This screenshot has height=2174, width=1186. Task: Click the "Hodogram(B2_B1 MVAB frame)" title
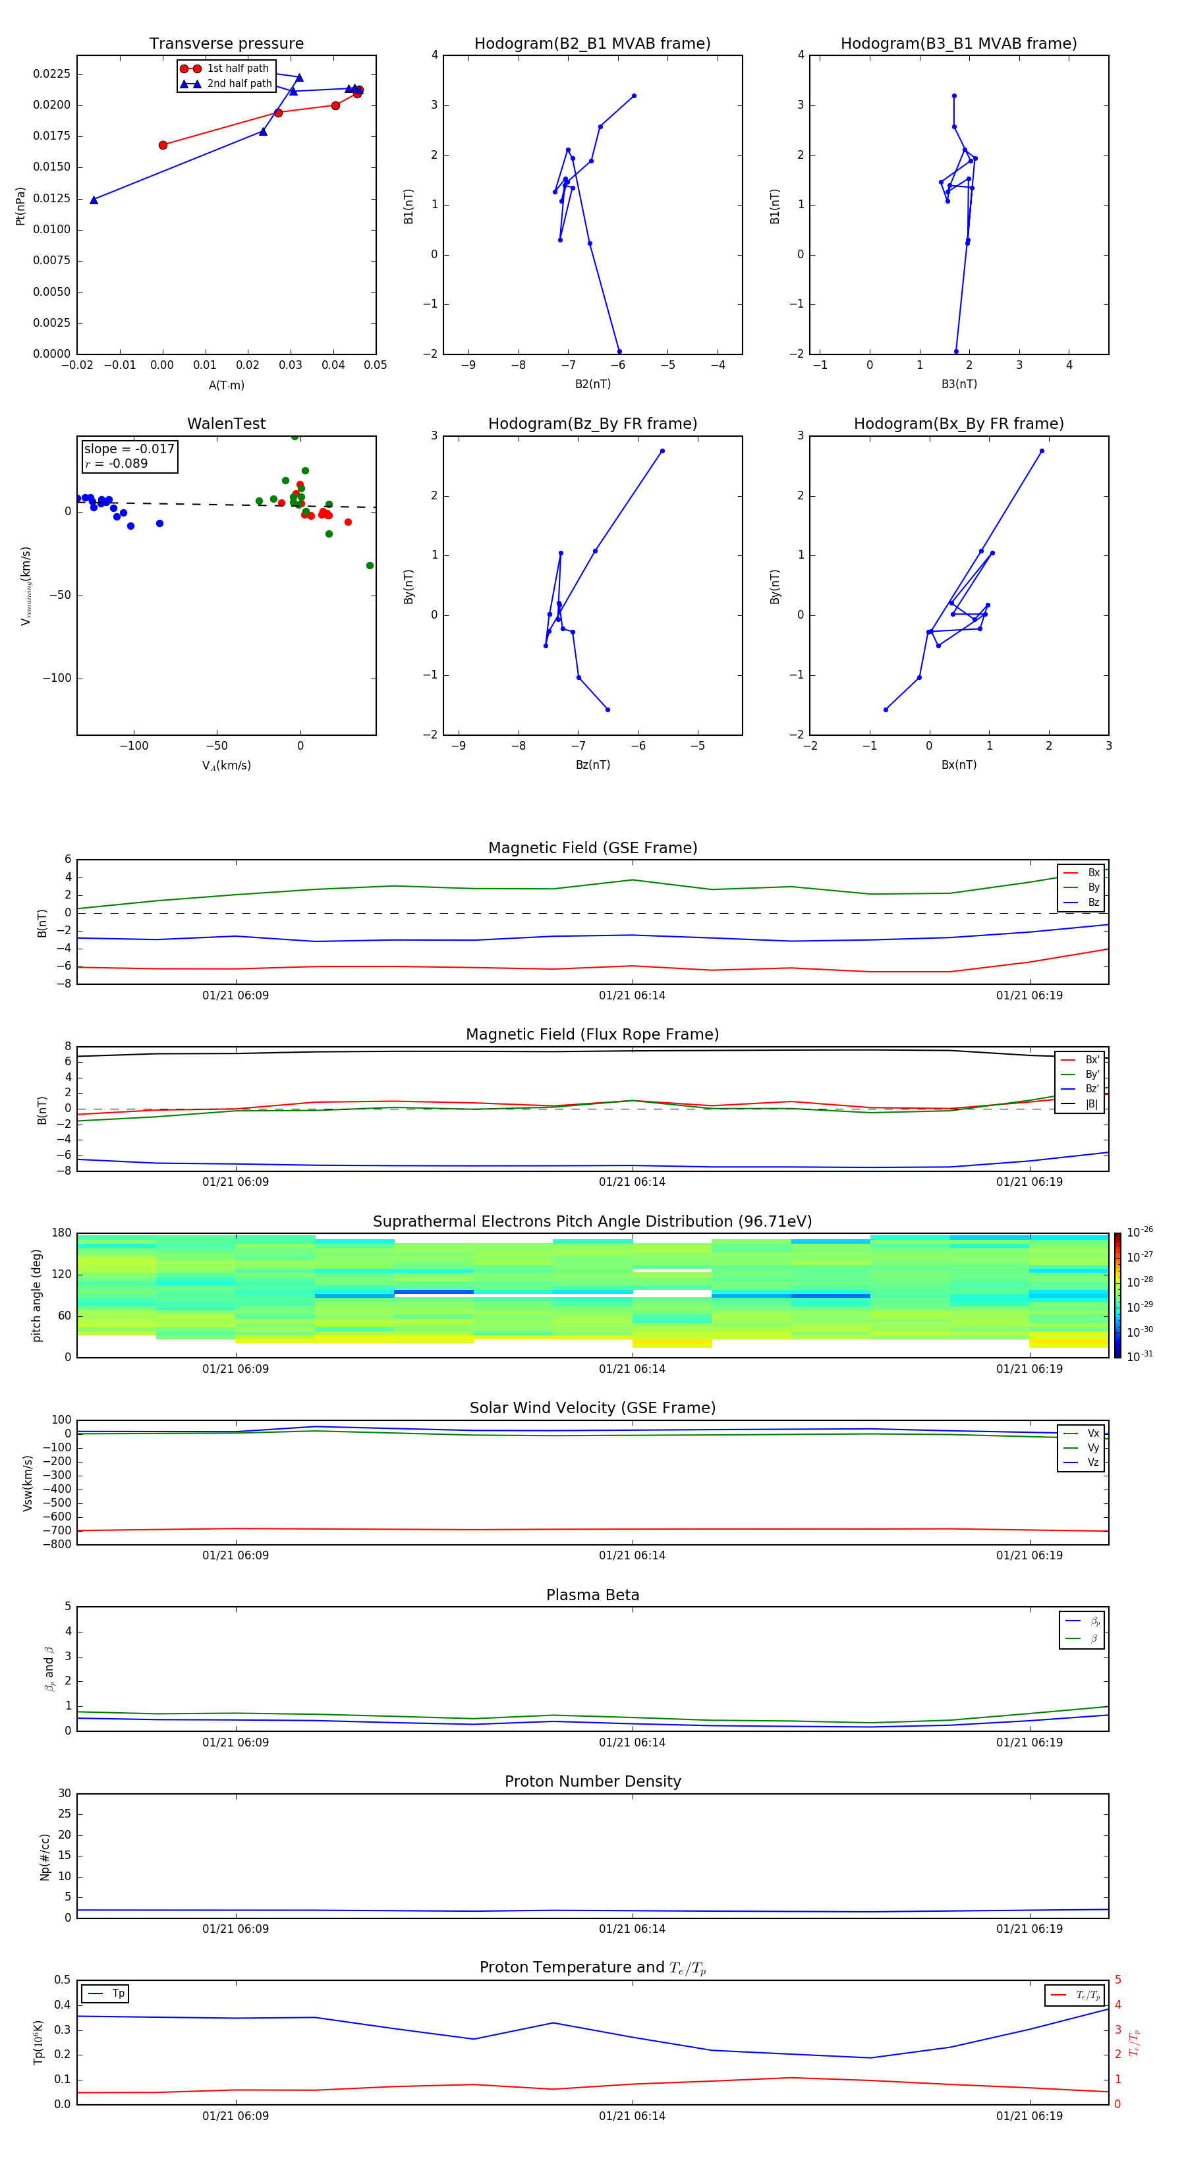point(592,44)
